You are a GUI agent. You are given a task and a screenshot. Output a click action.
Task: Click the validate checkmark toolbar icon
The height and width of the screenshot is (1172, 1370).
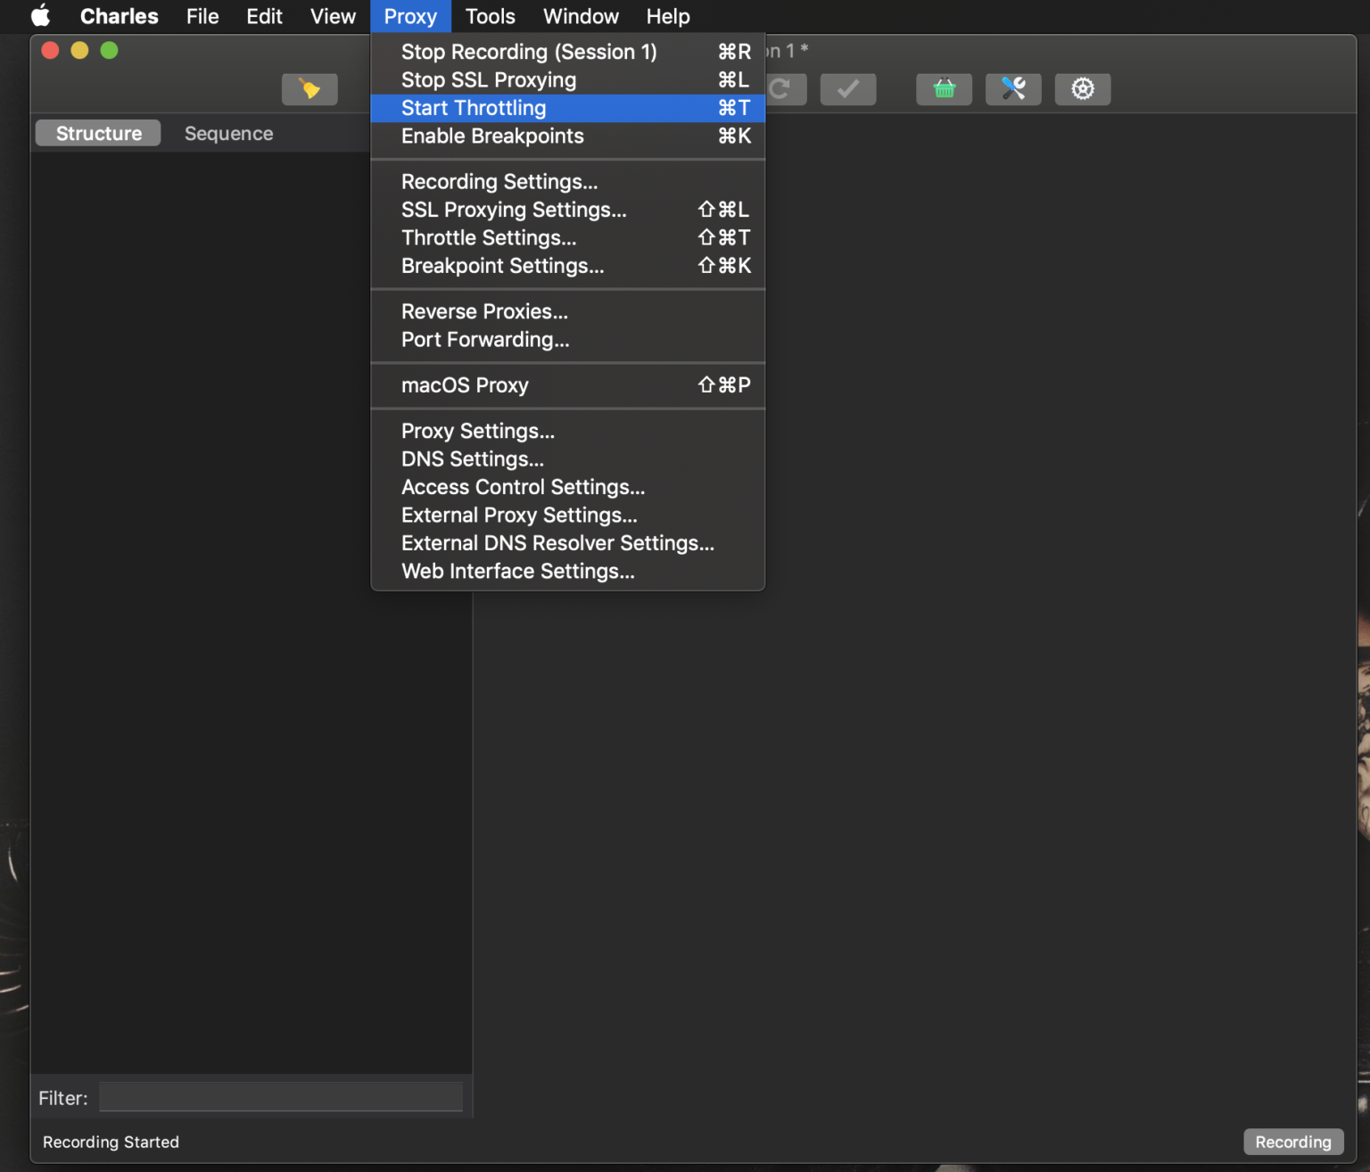pos(847,89)
